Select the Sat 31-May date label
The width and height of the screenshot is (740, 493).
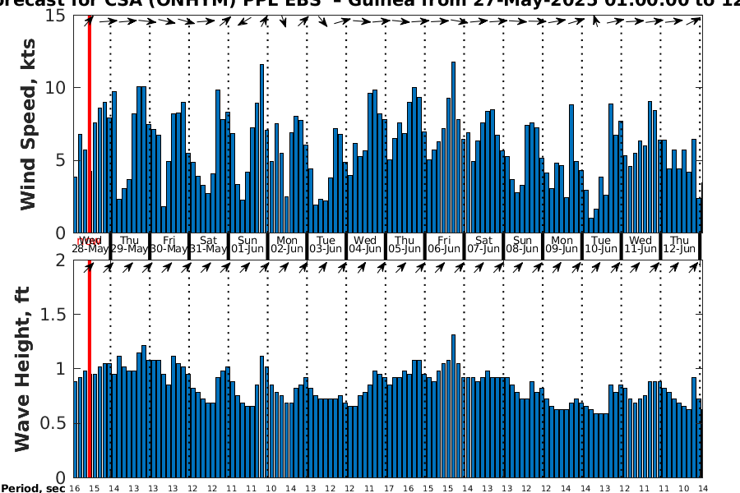(208, 244)
